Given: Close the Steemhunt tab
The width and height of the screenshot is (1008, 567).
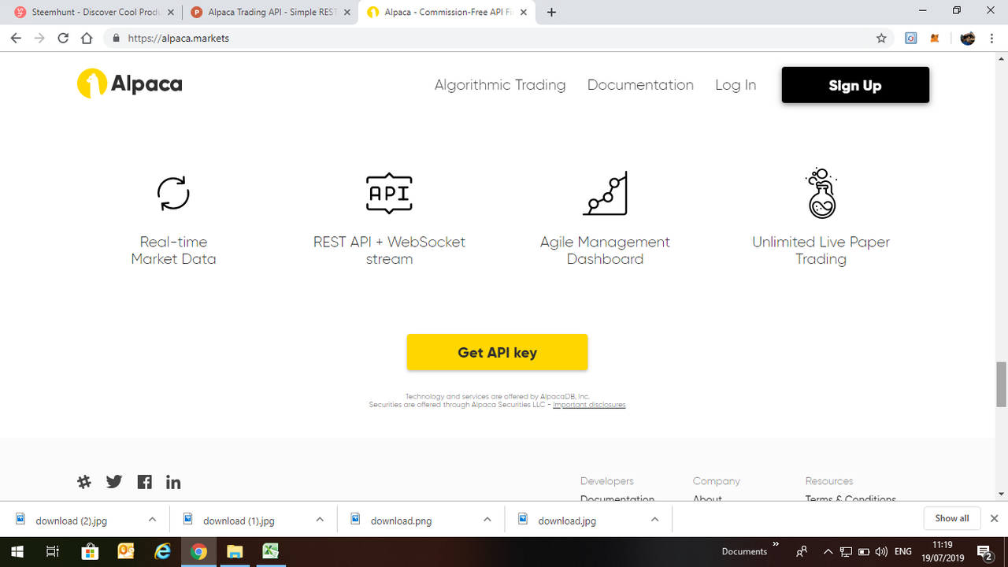Looking at the screenshot, I should point(170,13).
